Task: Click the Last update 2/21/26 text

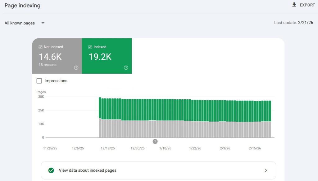Action: pyautogui.click(x=294, y=23)
